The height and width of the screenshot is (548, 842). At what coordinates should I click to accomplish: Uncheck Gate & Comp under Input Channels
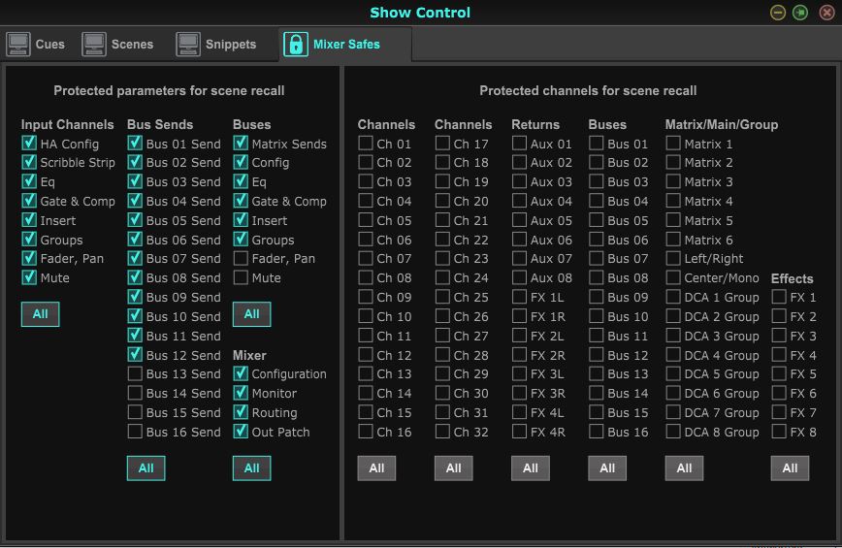(x=29, y=201)
